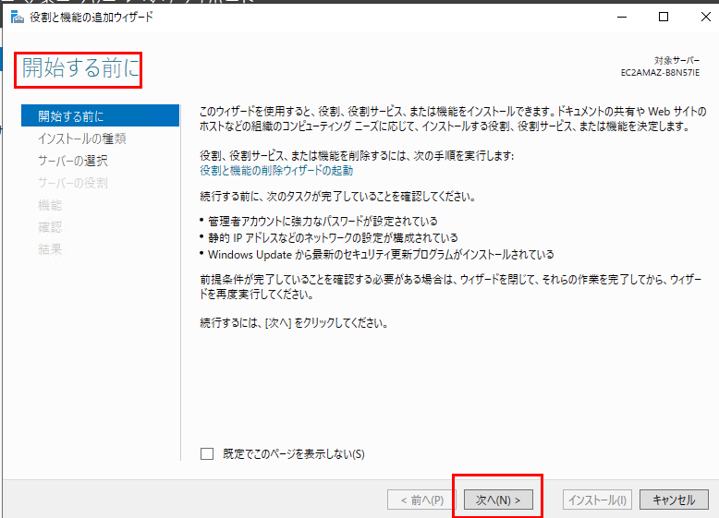
Task: Click the 機能 step in the sidebar
Action: click(50, 205)
